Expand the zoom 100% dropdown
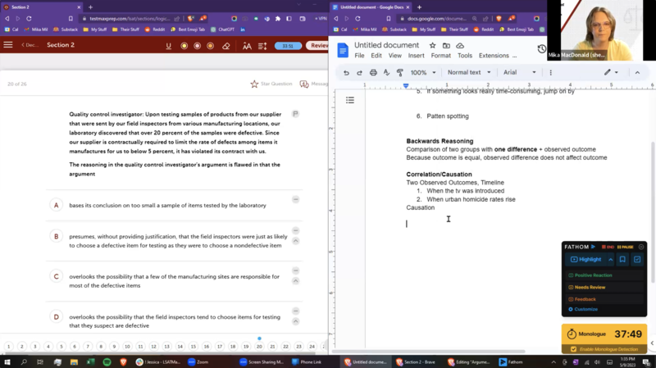Screen dimensions: 656x368 point(423,72)
